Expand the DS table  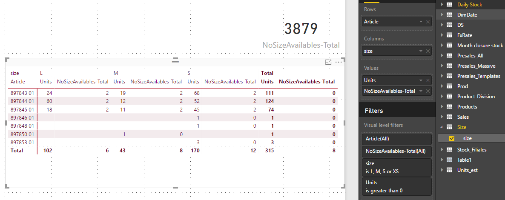click(x=442, y=25)
